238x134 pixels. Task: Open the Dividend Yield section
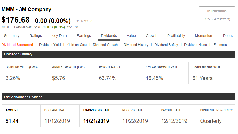click(x=50, y=45)
